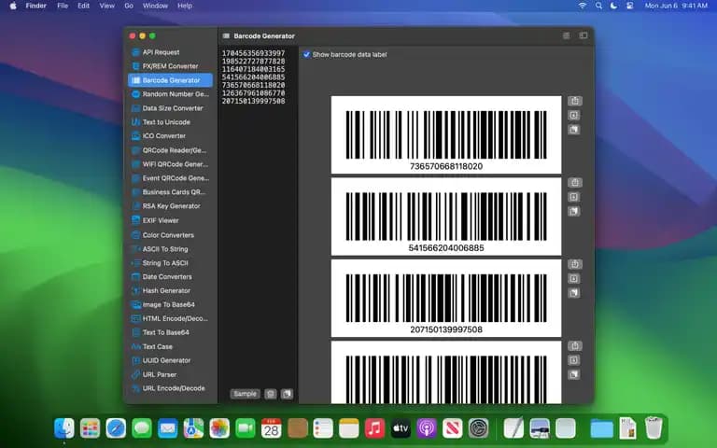Click the clipboard icon right of the Sample button

pos(288,394)
